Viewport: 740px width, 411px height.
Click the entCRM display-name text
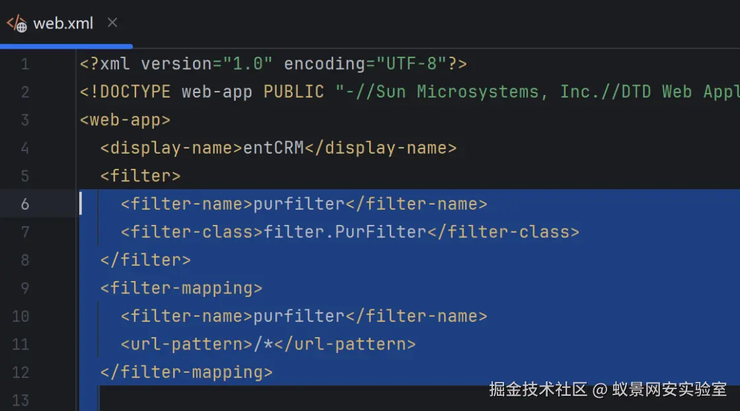click(x=273, y=148)
